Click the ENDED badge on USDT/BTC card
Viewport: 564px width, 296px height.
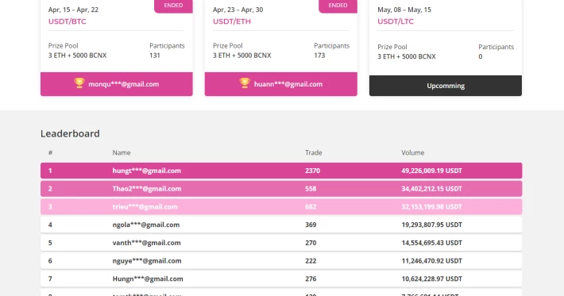173,6
